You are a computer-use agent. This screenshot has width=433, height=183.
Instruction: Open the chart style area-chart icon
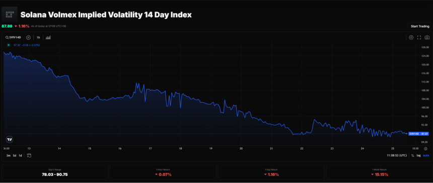48,38
